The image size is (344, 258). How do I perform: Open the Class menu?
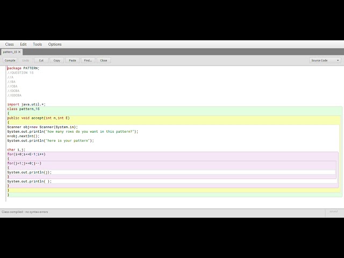pyautogui.click(x=10, y=44)
